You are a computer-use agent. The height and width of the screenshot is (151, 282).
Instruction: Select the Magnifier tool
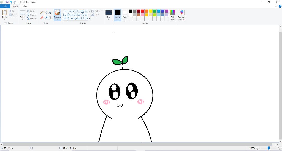point(50,18)
